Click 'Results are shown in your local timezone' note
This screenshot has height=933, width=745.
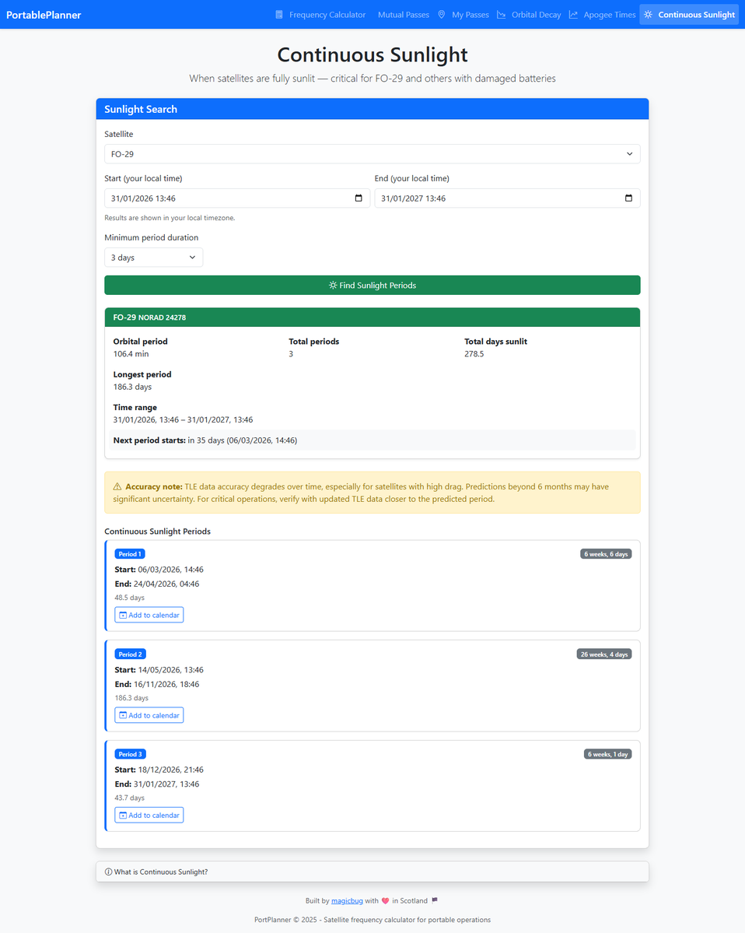coord(170,218)
